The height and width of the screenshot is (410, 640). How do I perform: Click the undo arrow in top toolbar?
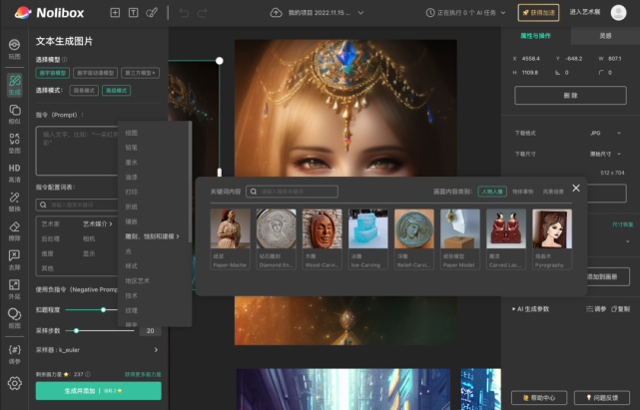click(184, 13)
